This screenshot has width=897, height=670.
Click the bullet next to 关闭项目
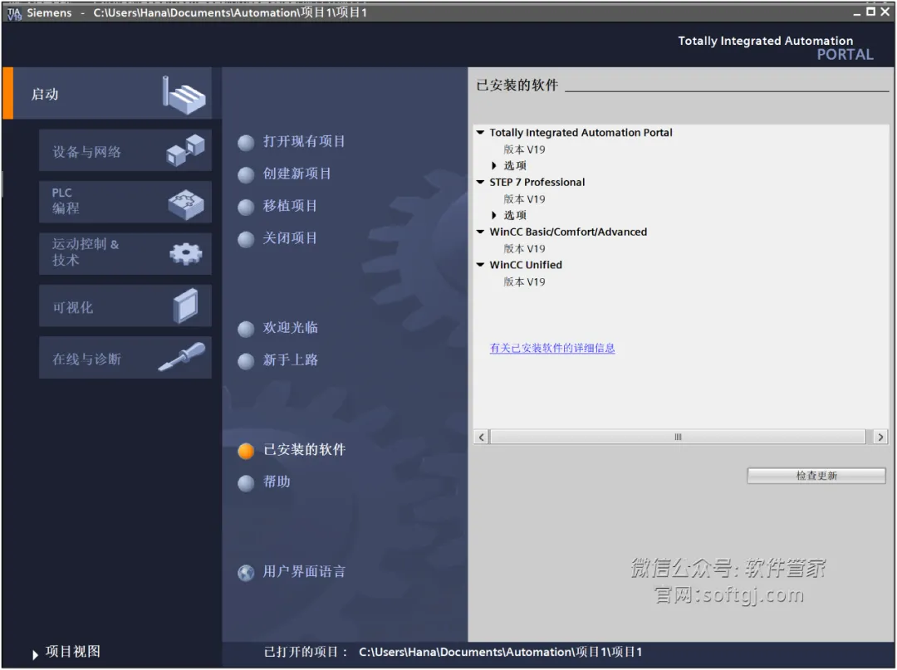[x=246, y=239]
